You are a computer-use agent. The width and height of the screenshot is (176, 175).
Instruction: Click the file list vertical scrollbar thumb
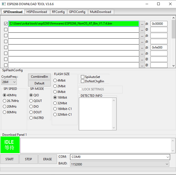(173, 29)
